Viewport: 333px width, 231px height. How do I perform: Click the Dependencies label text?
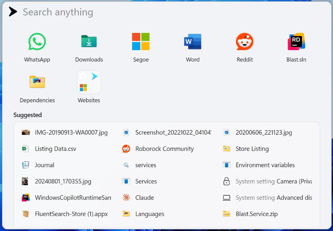pos(37,100)
